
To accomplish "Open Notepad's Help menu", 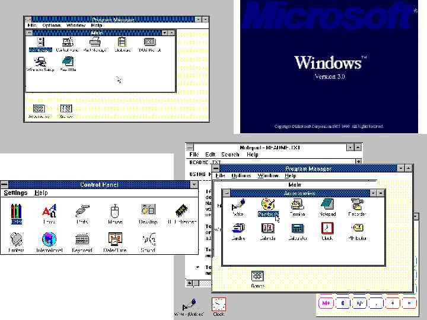I will pyautogui.click(x=253, y=154).
